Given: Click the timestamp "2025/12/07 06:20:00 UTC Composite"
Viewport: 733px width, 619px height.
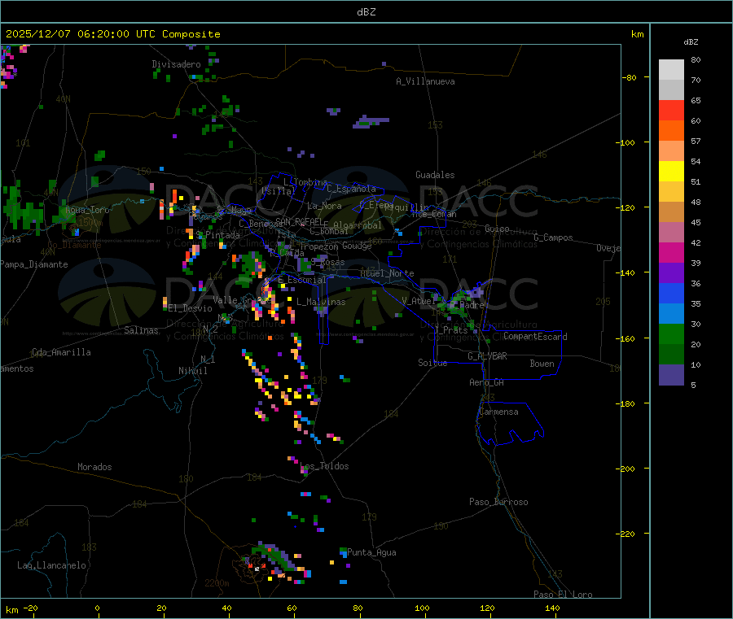Looking at the screenshot, I should point(112,34).
